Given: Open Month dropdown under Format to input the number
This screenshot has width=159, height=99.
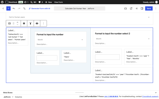Looking at the screenshot, I should click(60, 40).
